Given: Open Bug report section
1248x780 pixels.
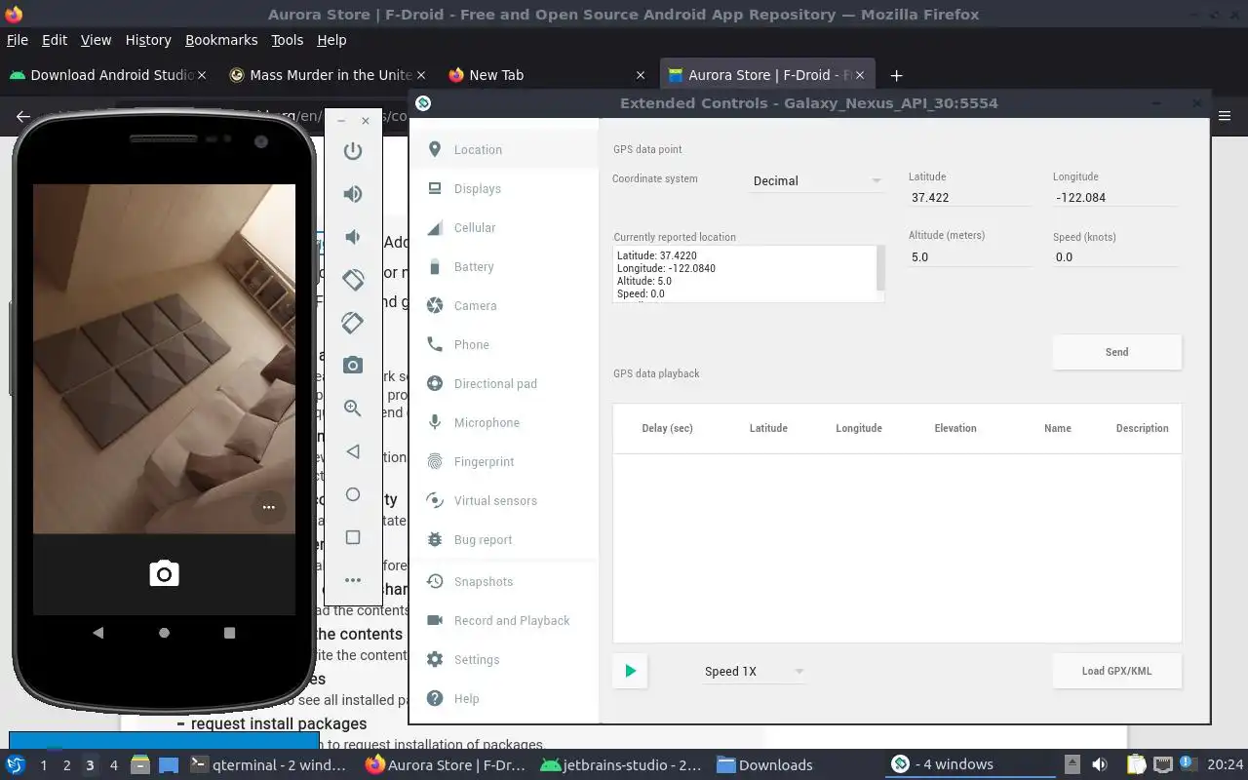Looking at the screenshot, I should [x=504, y=539].
